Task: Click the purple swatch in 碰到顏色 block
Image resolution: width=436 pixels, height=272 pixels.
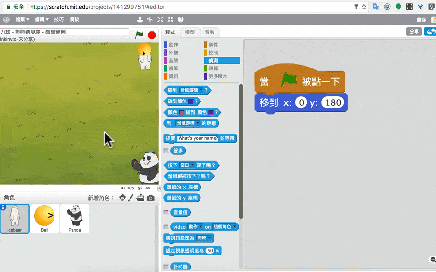Action: [x=191, y=102]
